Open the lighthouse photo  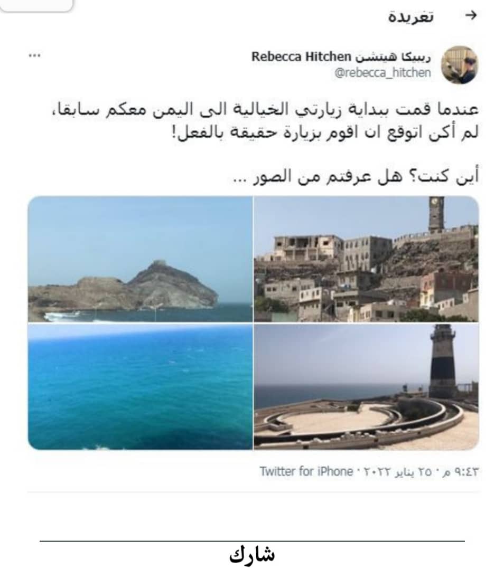pyautogui.click(x=366, y=387)
